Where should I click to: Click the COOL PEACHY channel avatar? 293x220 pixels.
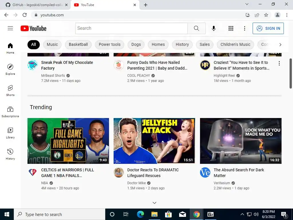point(119,65)
